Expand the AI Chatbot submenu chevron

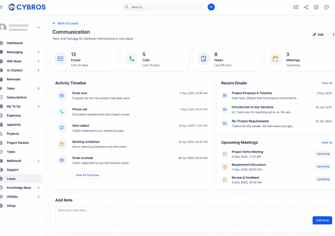click(x=38, y=70)
